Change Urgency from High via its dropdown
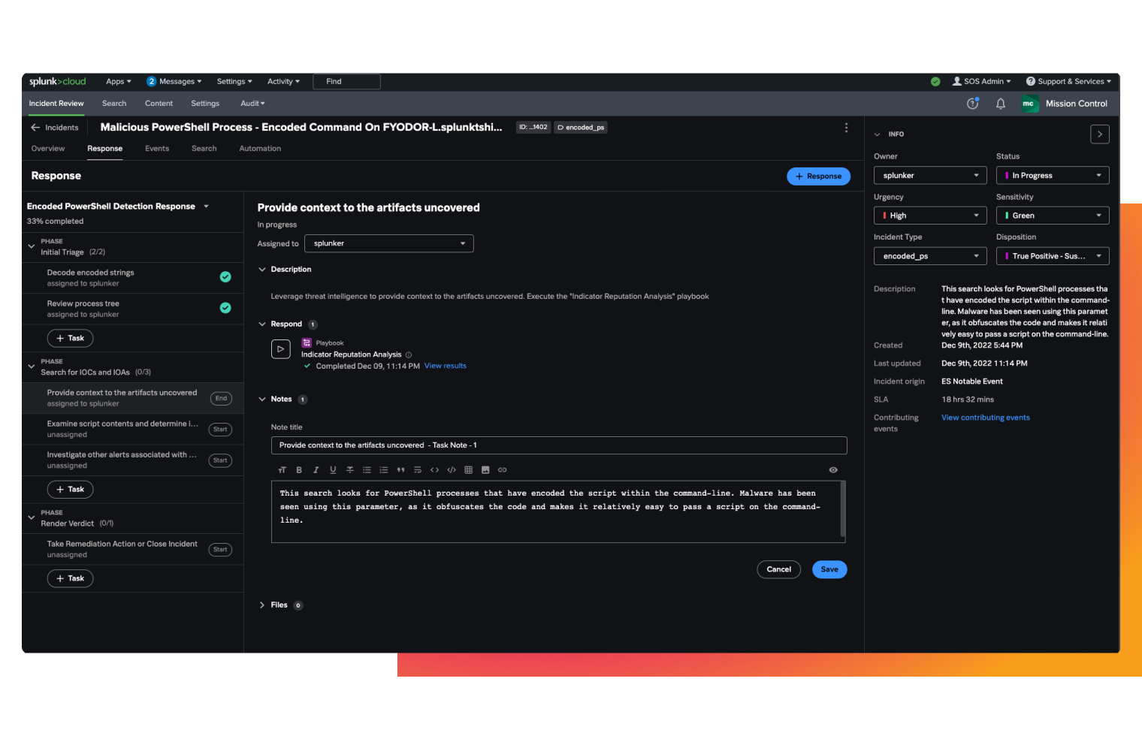 click(929, 215)
